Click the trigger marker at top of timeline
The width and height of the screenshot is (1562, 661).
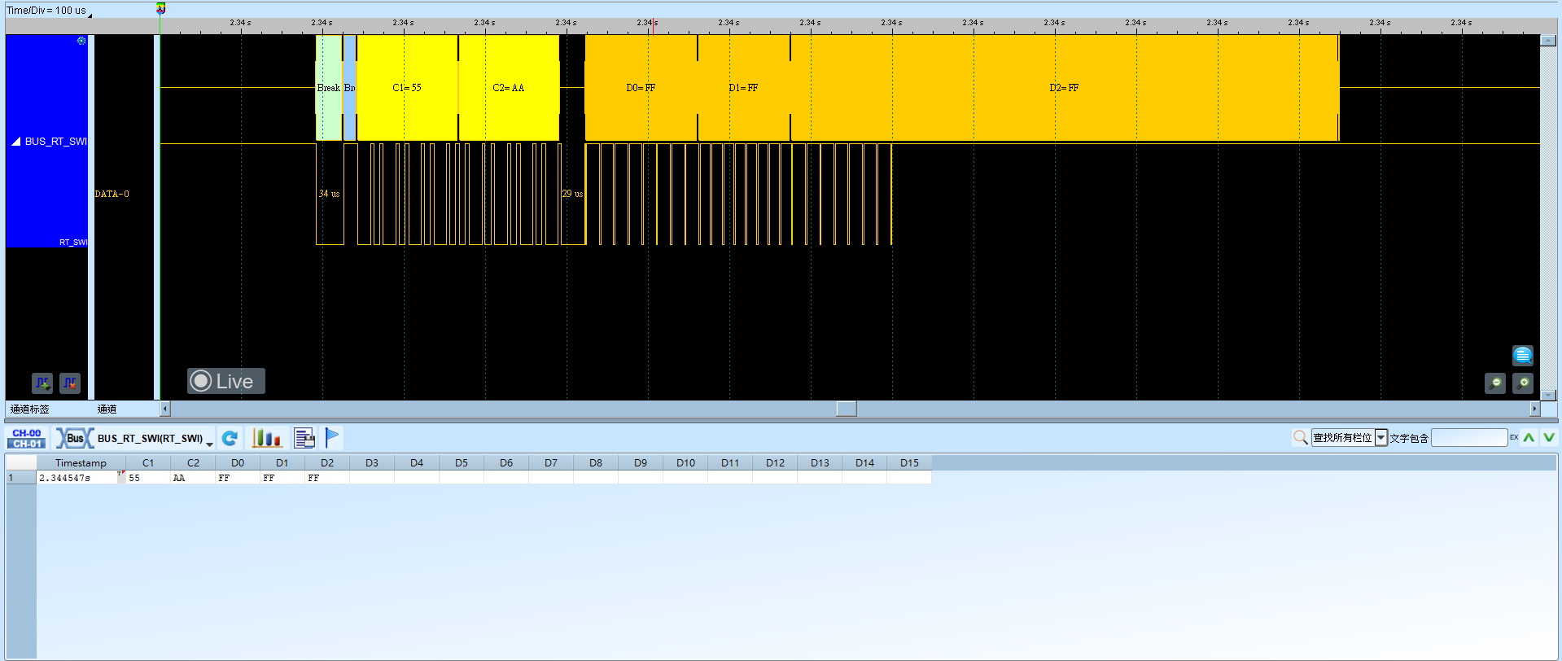tap(160, 9)
